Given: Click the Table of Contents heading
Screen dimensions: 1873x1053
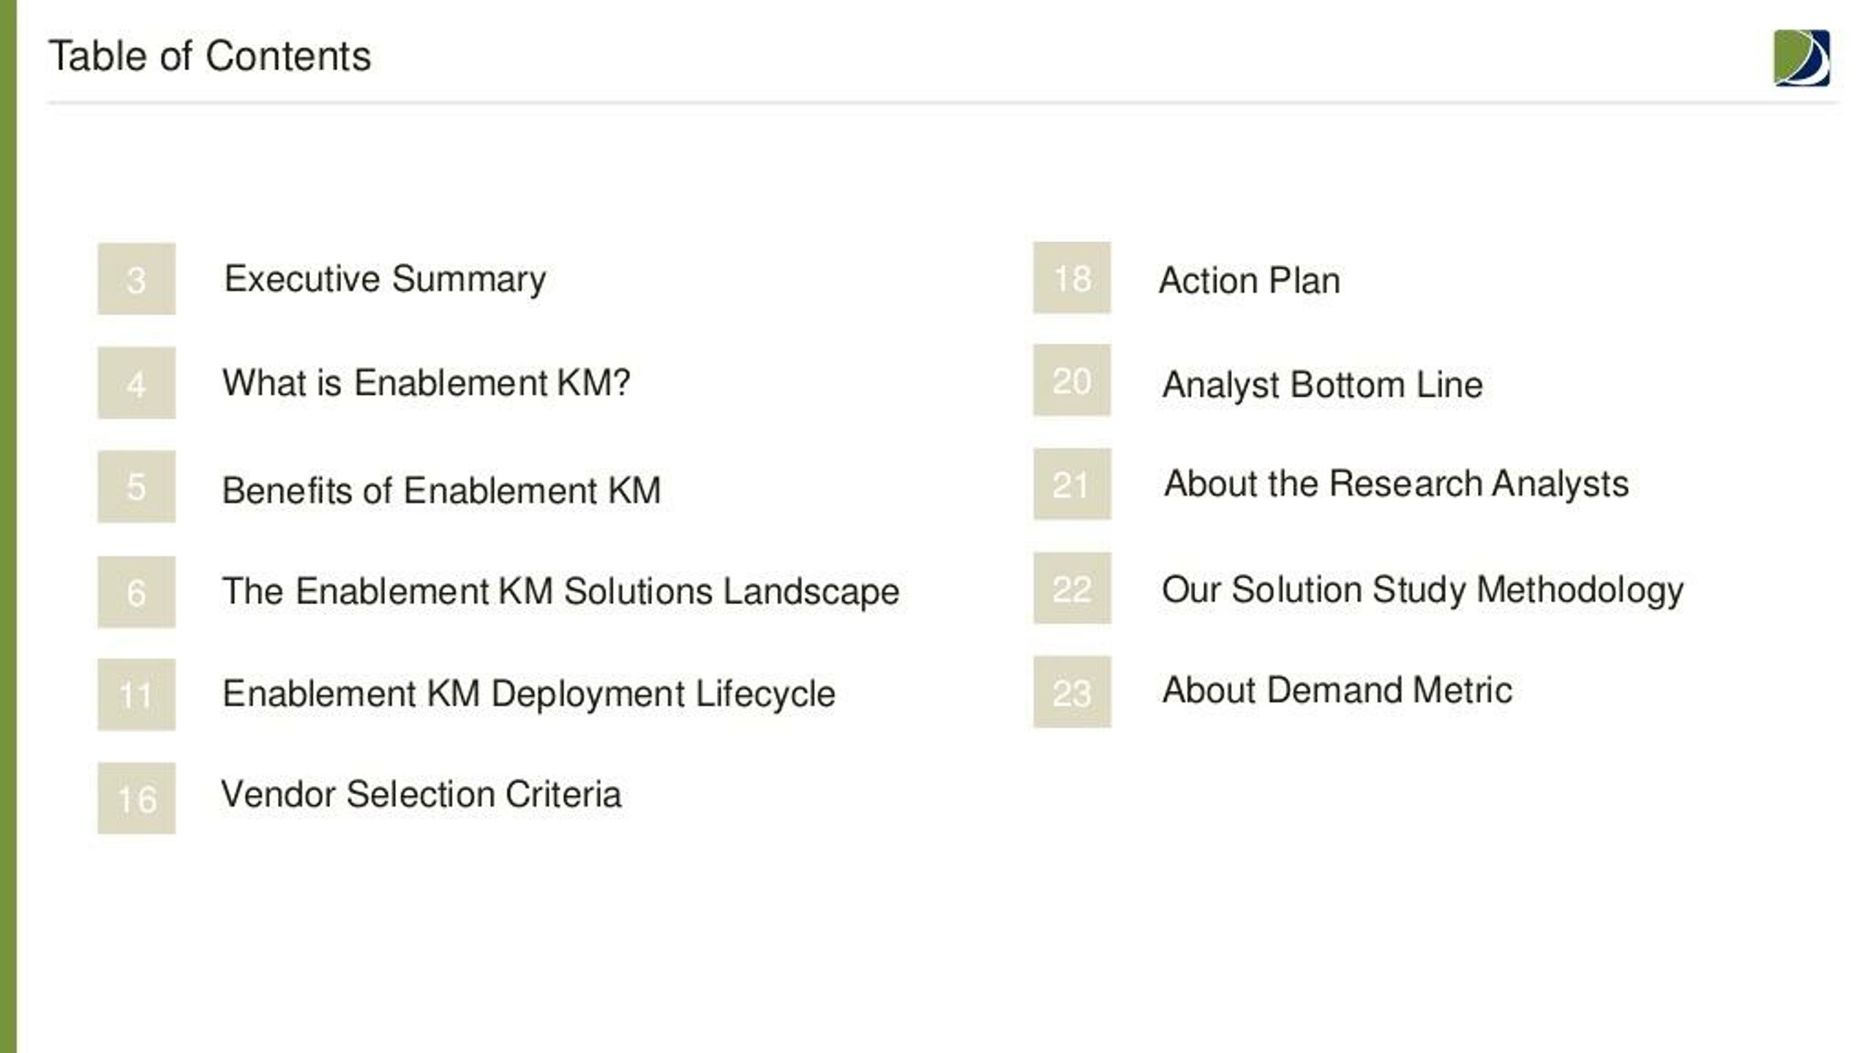Looking at the screenshot, I should click(210, 56).
